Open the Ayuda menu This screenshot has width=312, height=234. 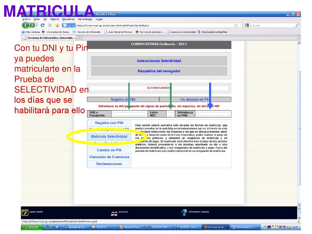pos(99,19)
